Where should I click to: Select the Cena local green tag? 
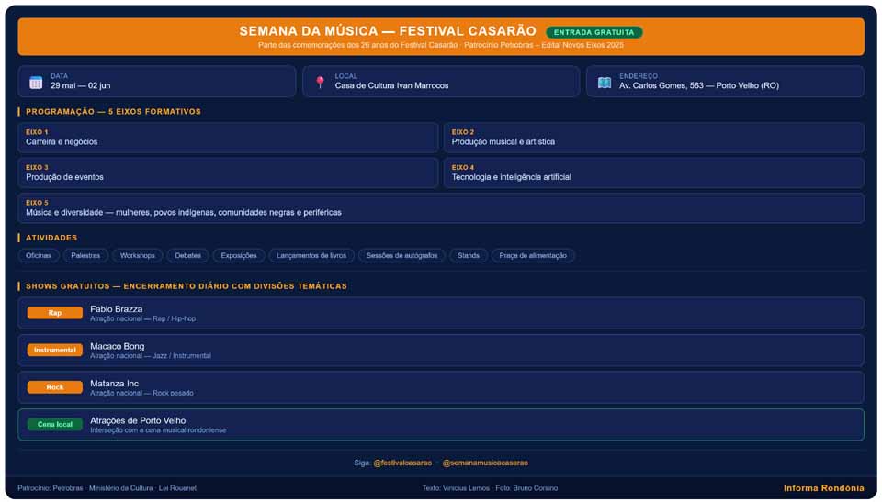pyautogui.click(x=54, y=424)
